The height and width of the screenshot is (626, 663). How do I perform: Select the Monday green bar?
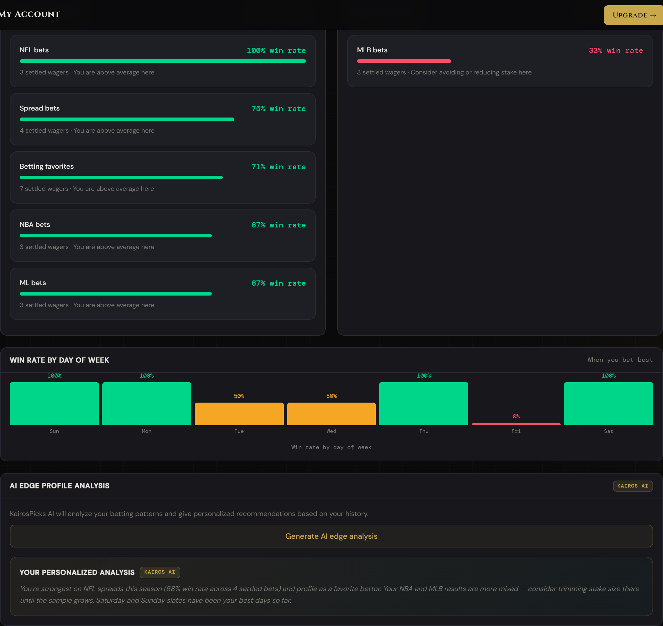click(x=147, y=403)
